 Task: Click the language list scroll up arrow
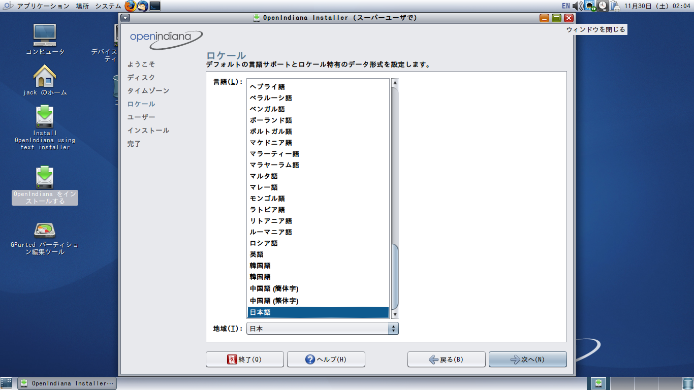395,82
